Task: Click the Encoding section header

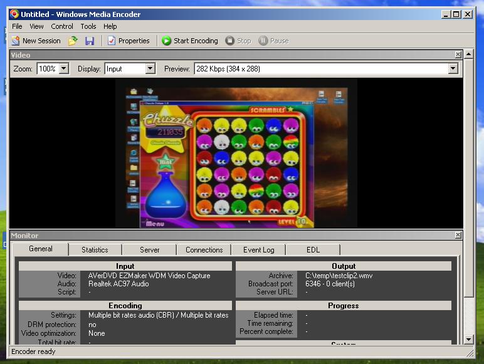Action: coord(125,305)
